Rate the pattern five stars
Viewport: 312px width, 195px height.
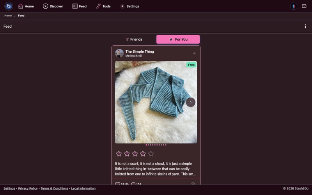point(151,154)
